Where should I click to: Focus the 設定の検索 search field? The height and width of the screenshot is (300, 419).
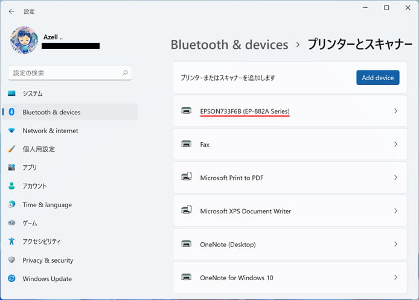coord(70,73)
